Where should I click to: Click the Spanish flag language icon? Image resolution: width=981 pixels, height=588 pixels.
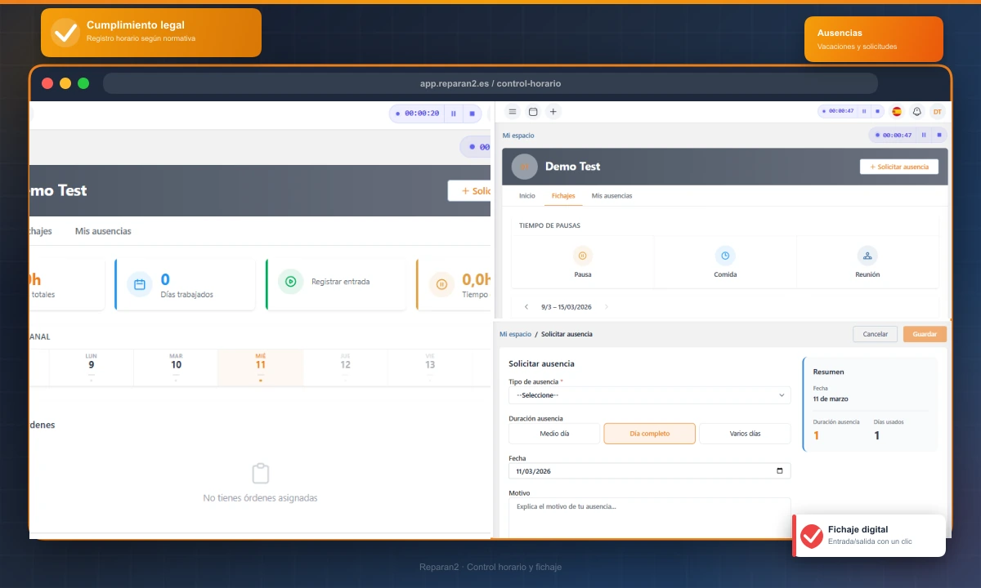897,112
